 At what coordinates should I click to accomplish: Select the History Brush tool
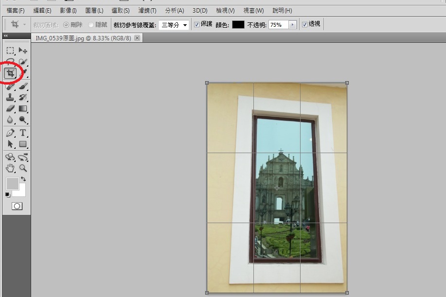[x=23, y=97]
